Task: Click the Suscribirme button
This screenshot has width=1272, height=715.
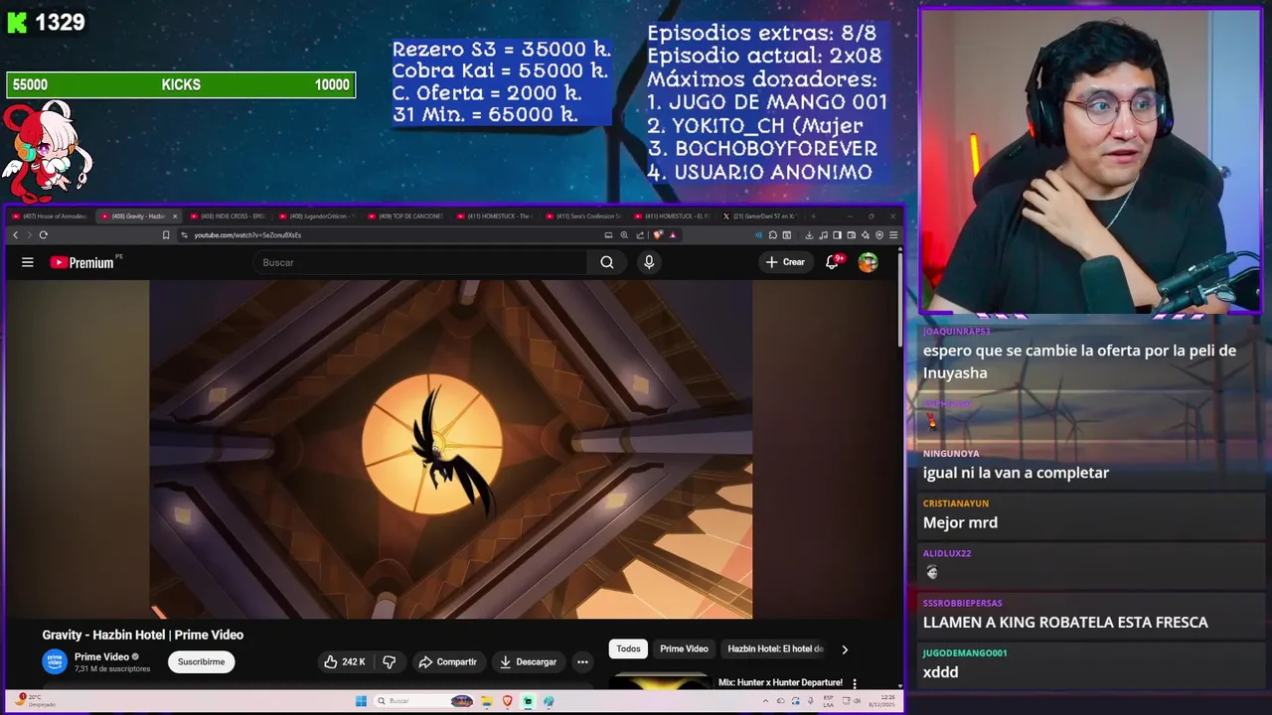Action: (x=201, y=661)
